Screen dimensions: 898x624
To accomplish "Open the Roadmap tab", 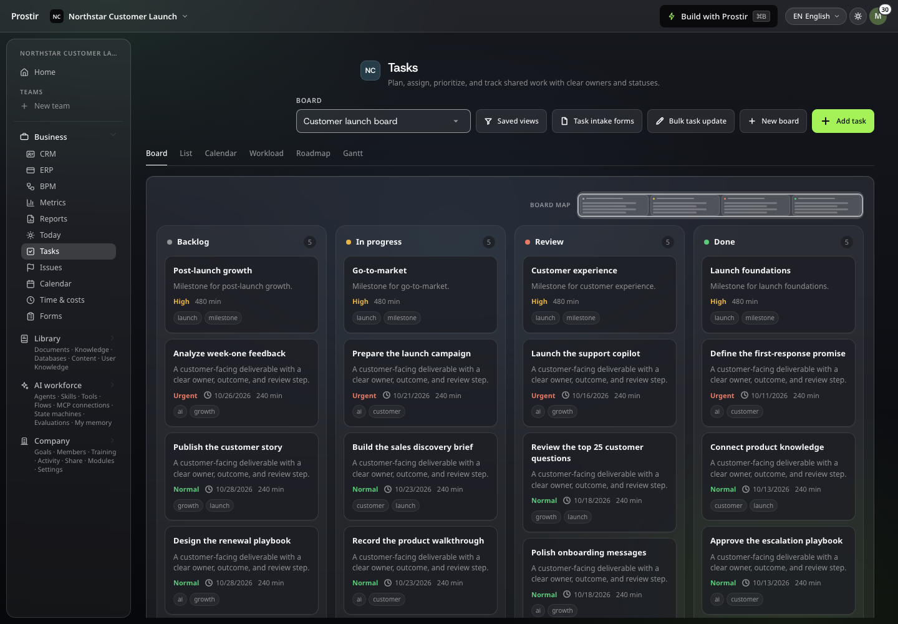I will [x=313, y=154].
